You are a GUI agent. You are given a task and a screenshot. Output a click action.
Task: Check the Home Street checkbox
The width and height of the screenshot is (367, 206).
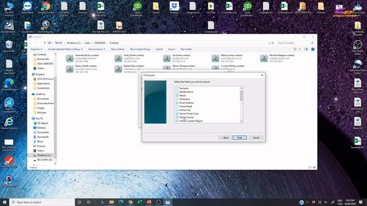[177, 106]
